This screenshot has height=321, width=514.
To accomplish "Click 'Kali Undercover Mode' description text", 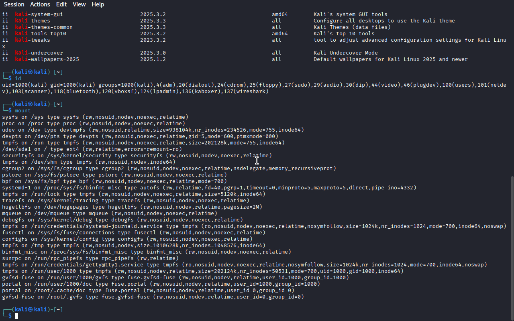I will coord(345,53).
